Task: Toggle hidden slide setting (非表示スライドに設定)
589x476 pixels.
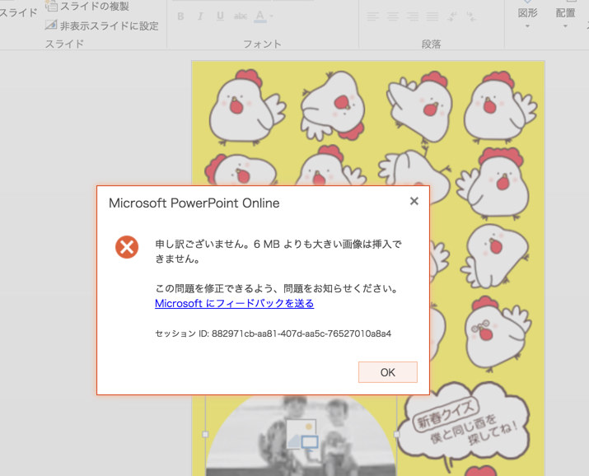Action: point(101,26)
